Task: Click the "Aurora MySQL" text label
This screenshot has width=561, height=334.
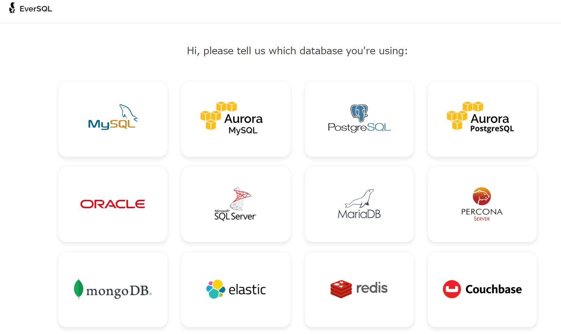Action: pyautogui.click(x=243, y=124)
